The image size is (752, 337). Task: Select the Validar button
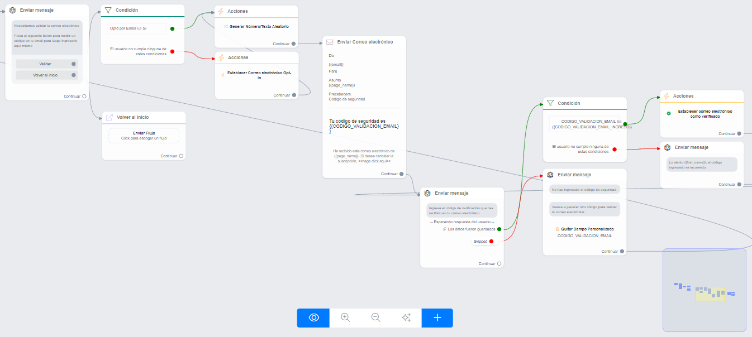(x=46, y=64)
